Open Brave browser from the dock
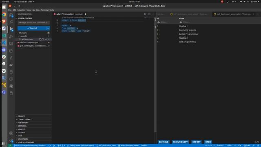This screenshot has width=261, height=147. point(4,22)
